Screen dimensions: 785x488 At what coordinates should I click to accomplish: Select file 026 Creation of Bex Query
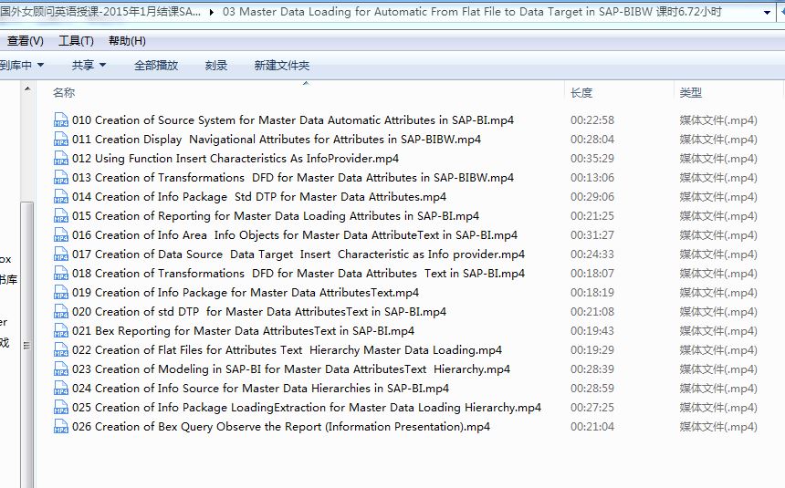tap(281, 427)
